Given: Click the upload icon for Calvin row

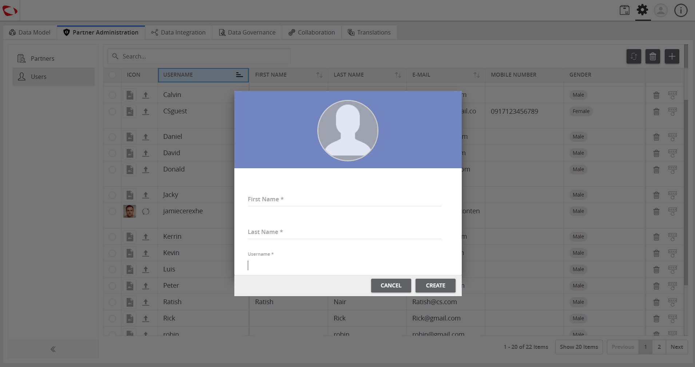Looking at the screenshot, I should (146, 95).
